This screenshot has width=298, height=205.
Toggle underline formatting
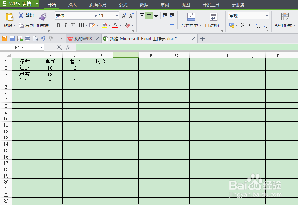pyautogui.click(x=73, y=25)
